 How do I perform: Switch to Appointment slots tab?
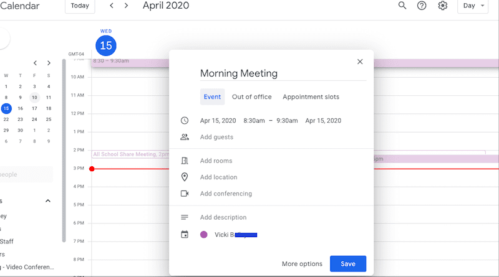click(311, 97)
